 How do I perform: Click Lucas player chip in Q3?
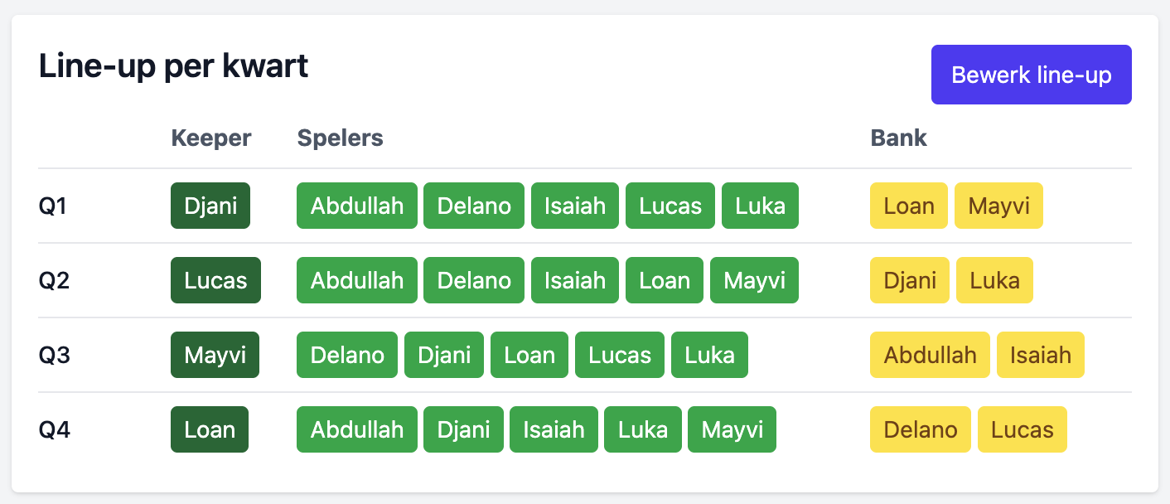tap(619, 355)
